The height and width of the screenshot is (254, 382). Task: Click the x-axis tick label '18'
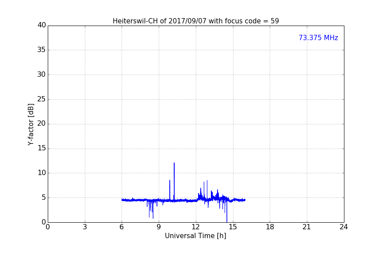tap(270, 227)
